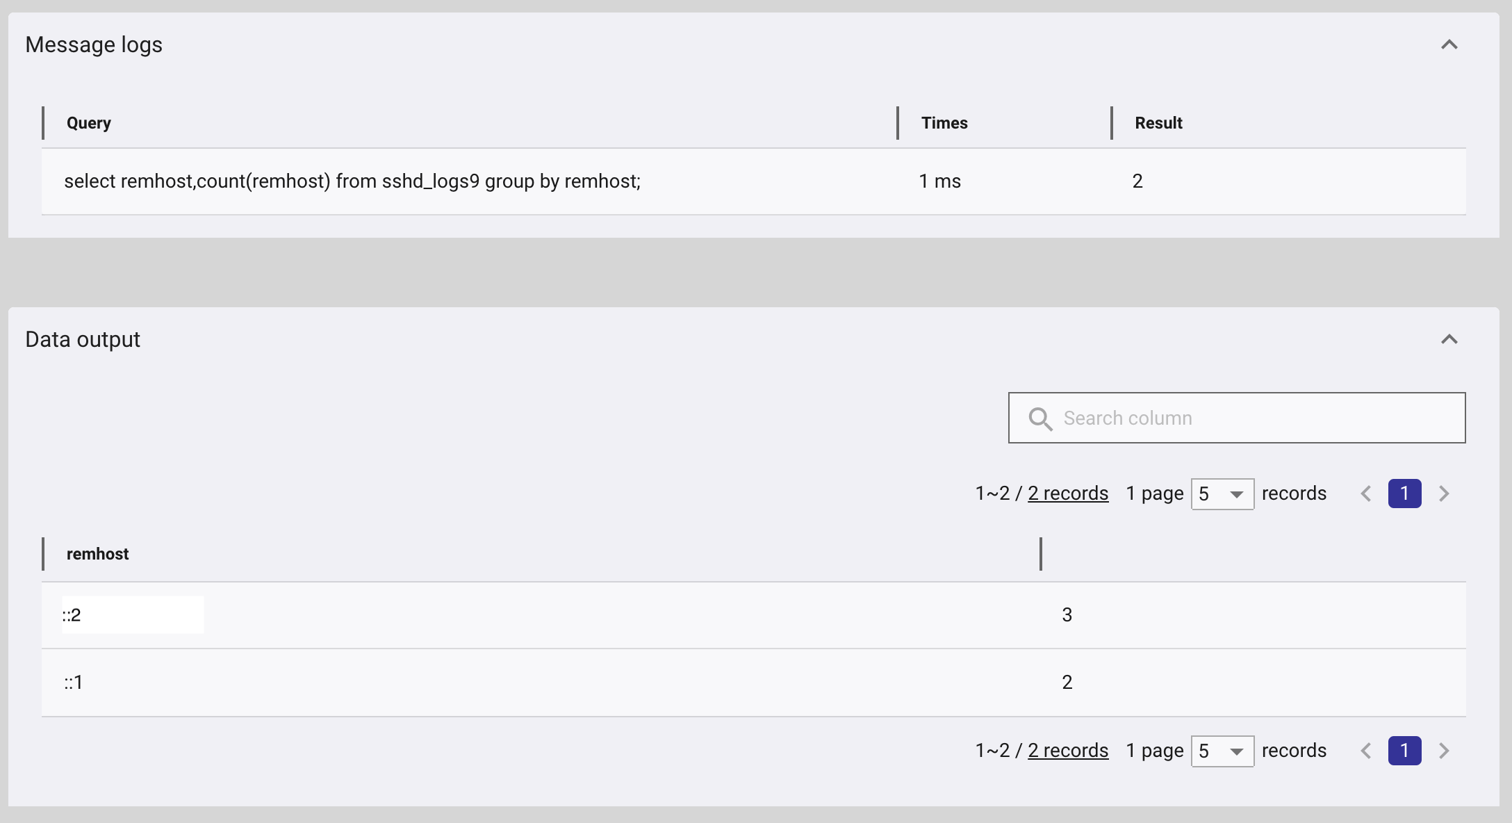Go to next page in bottom pagination
The image size is (1512, 823).
[x=1444, y=751]
